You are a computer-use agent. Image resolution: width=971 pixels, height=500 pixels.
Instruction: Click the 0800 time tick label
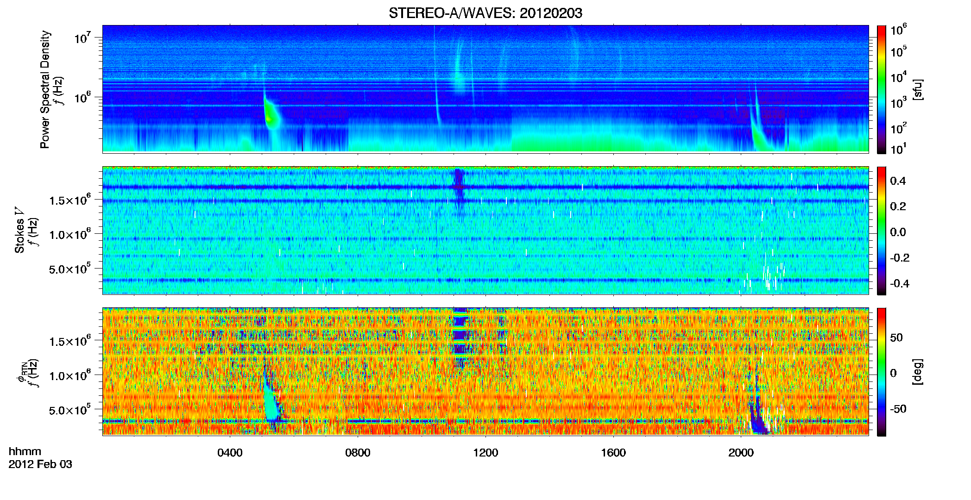click(x=358, y=453)
